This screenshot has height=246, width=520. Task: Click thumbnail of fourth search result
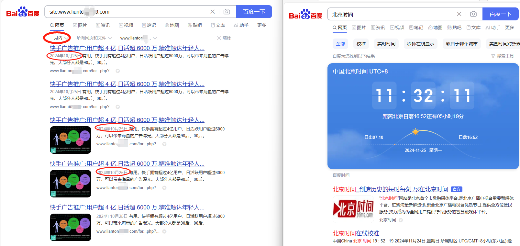tap(71, 184)
